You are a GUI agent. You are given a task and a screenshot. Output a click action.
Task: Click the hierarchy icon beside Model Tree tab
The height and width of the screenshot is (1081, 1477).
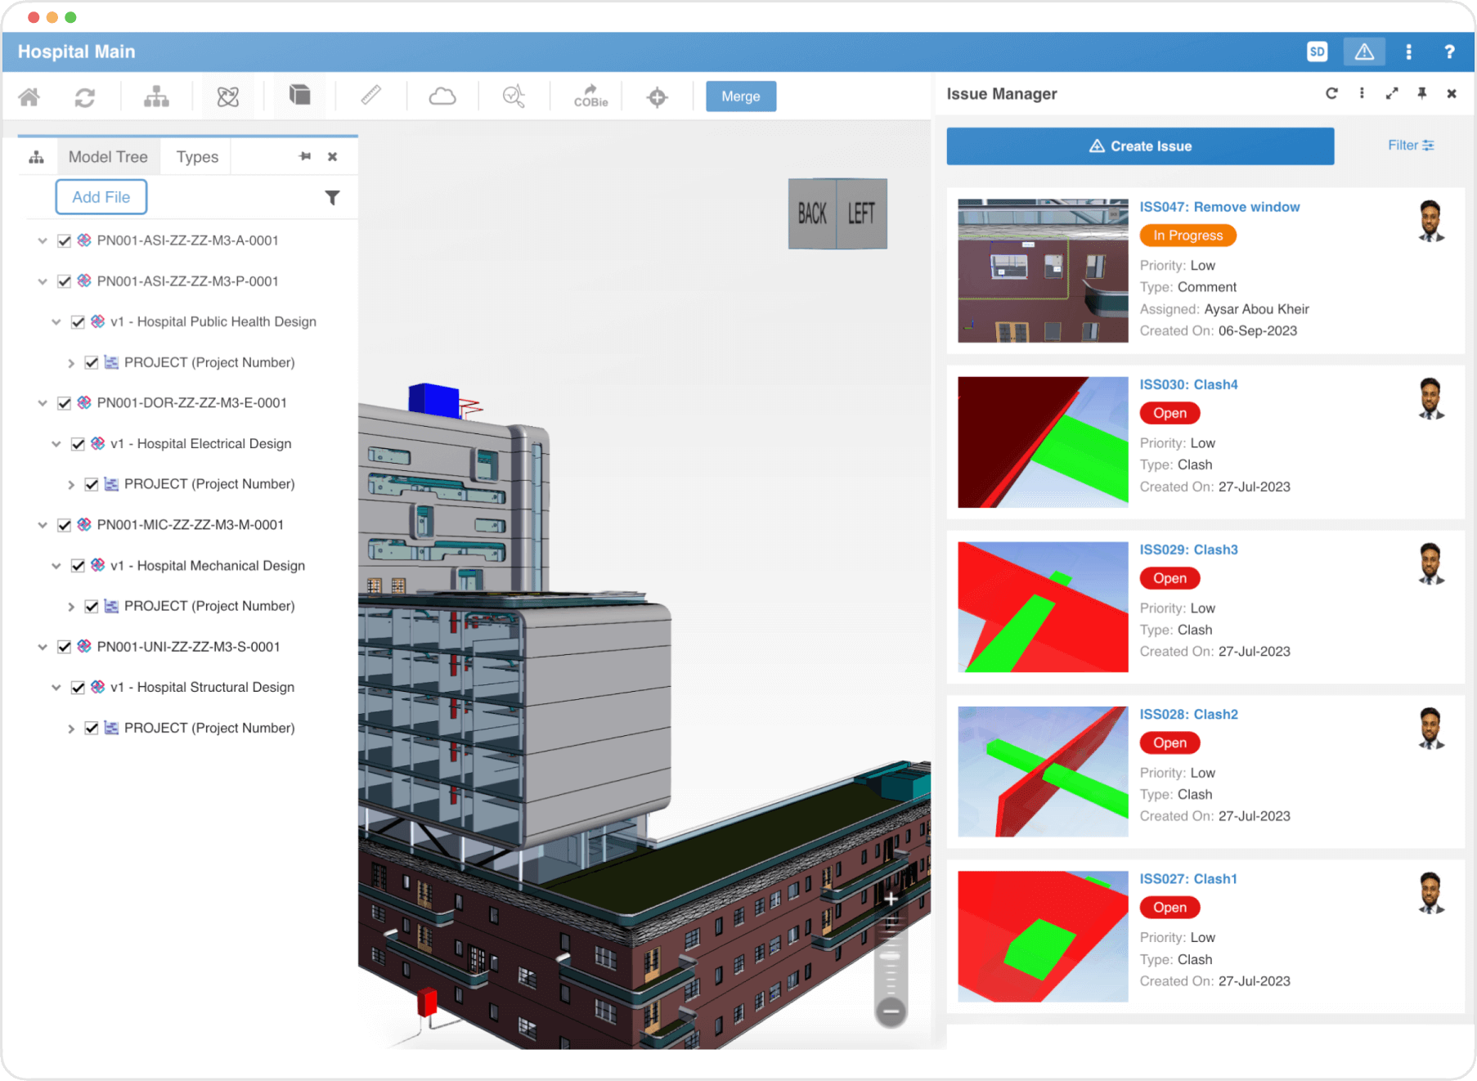pos(37,157)
